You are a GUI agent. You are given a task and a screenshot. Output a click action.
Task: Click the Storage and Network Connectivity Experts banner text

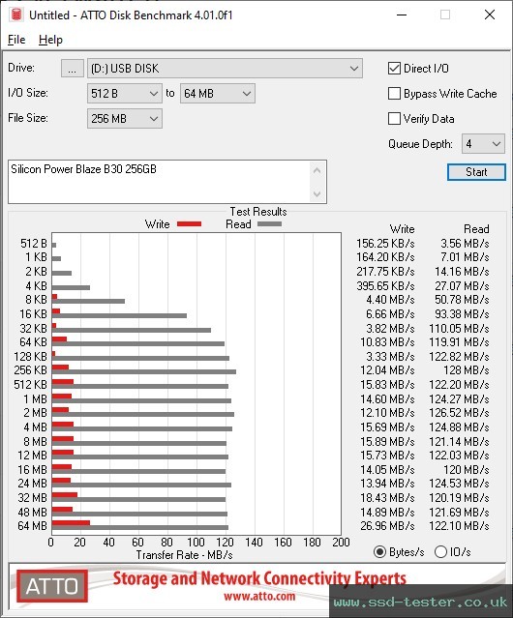coord(259,578)
